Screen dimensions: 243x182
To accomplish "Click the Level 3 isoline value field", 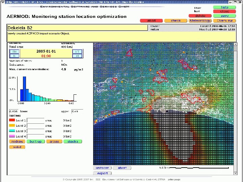I will tap(35, 131).
